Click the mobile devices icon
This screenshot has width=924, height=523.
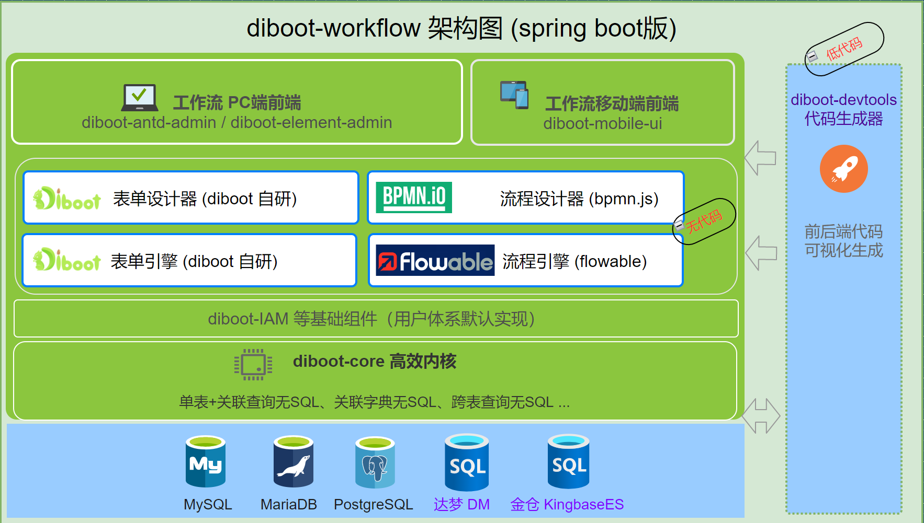(514, 95)
